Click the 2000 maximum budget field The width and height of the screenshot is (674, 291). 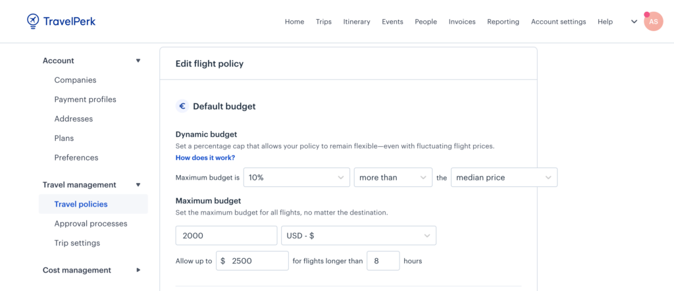pyautogui.click(x=226, y=236)
